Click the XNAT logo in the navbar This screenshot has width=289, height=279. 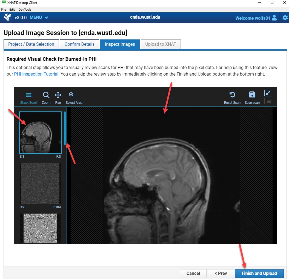[x=7, y=17]
